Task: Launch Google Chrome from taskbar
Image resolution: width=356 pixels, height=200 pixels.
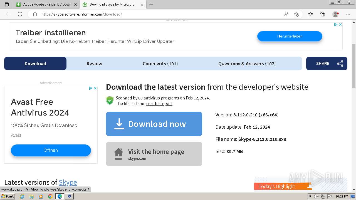Action: pyautogui.click(x=50, y=196)
